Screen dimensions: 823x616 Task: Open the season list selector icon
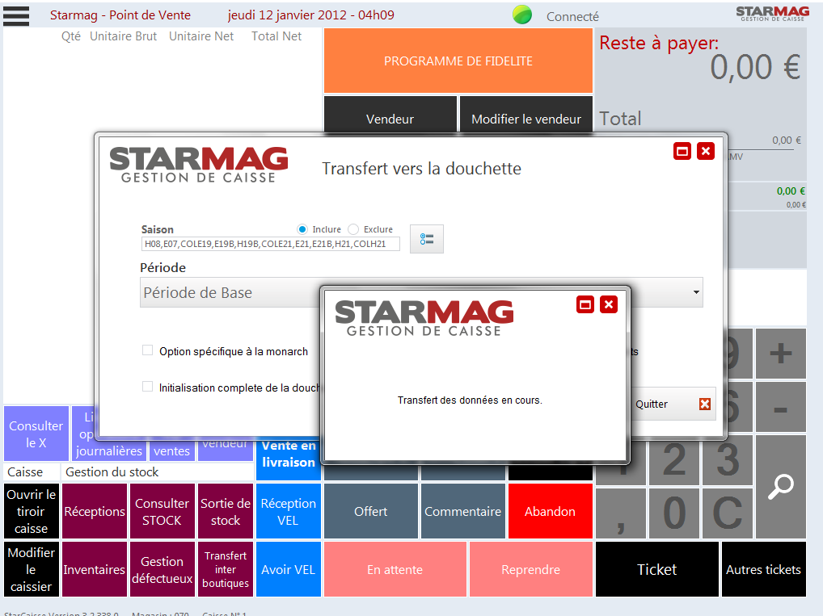(x=427, y=239)
